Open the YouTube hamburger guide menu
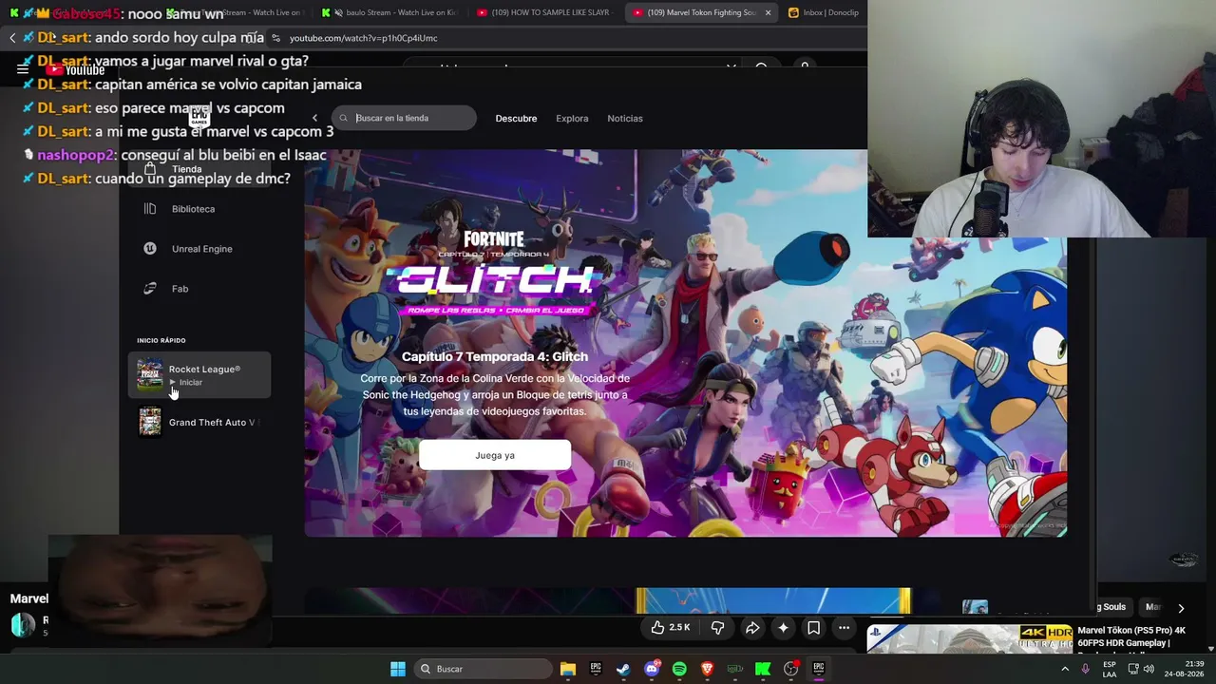 pyautogui.click(x=23, y=69)
